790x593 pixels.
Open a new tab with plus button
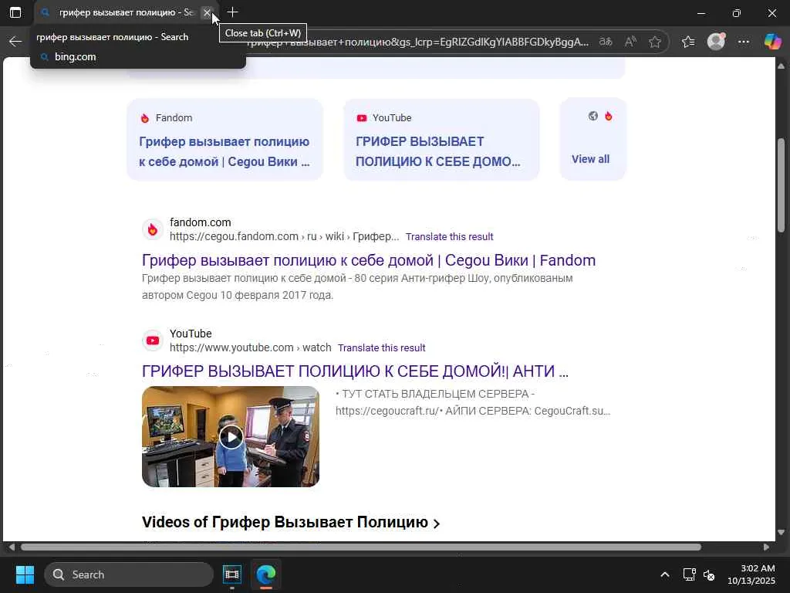point(232,12)
